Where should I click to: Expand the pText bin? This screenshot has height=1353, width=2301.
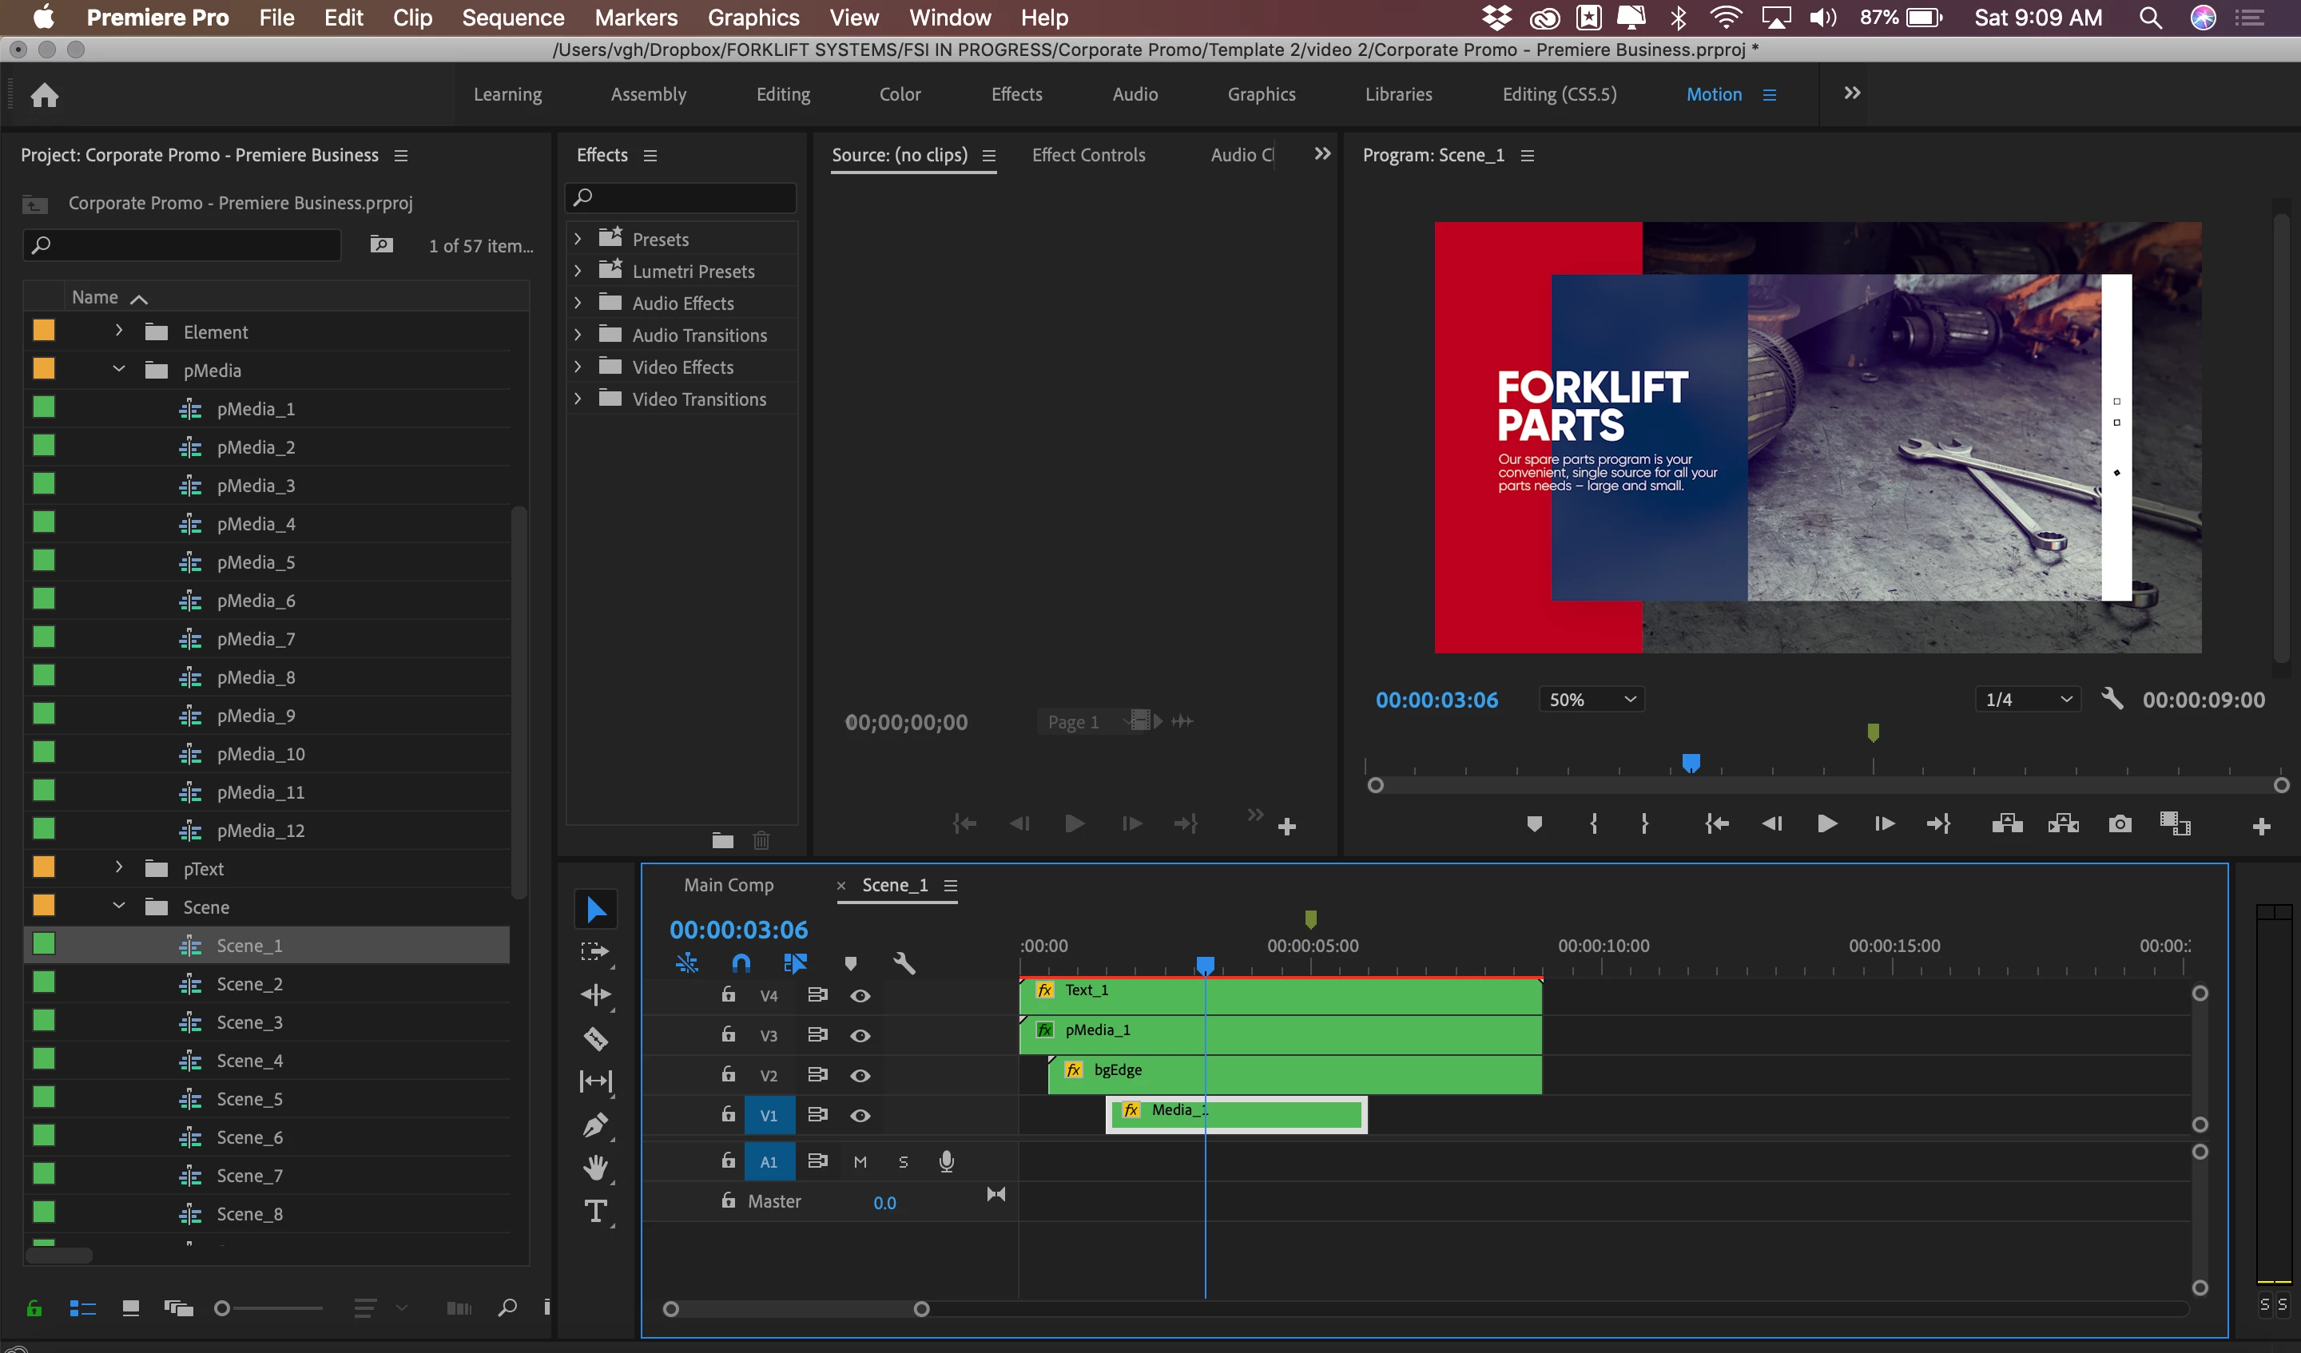pyautogui.click(x=119, y=868)
